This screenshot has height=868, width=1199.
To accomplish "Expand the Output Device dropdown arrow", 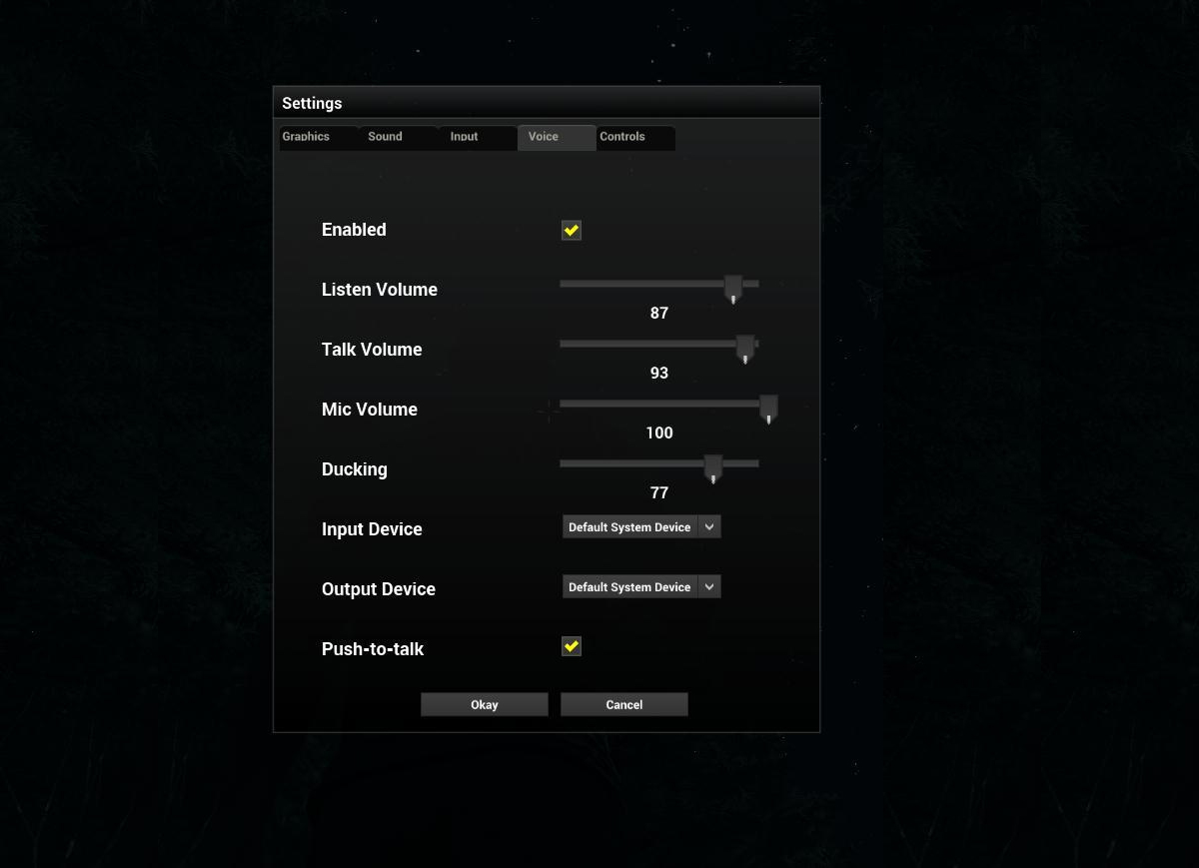I will point(709,587).
